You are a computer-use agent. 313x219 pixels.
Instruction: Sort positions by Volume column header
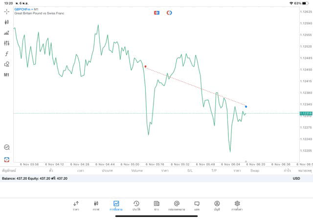137,171
